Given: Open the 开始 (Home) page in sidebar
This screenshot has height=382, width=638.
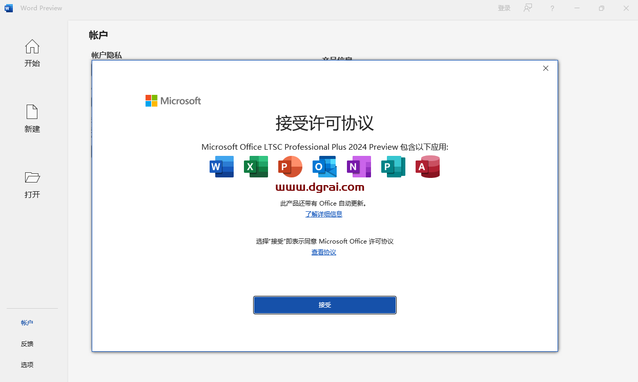Looking at the screenshot, I should coord(32,53).
